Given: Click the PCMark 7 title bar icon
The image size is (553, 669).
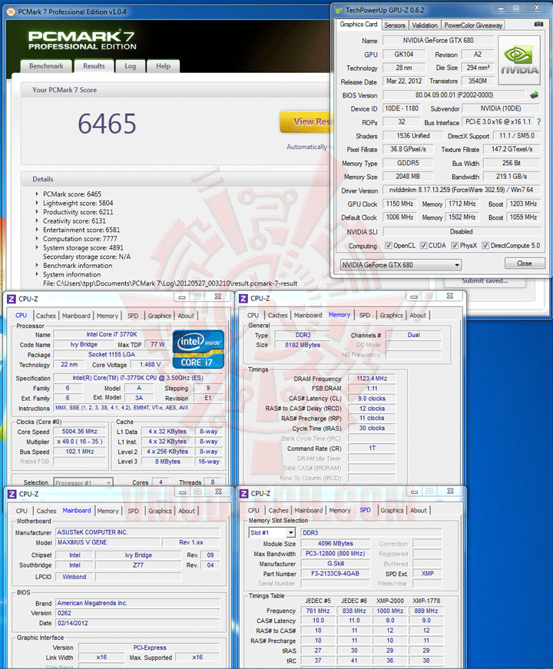Looking at the screenshot, I should 12,12.
